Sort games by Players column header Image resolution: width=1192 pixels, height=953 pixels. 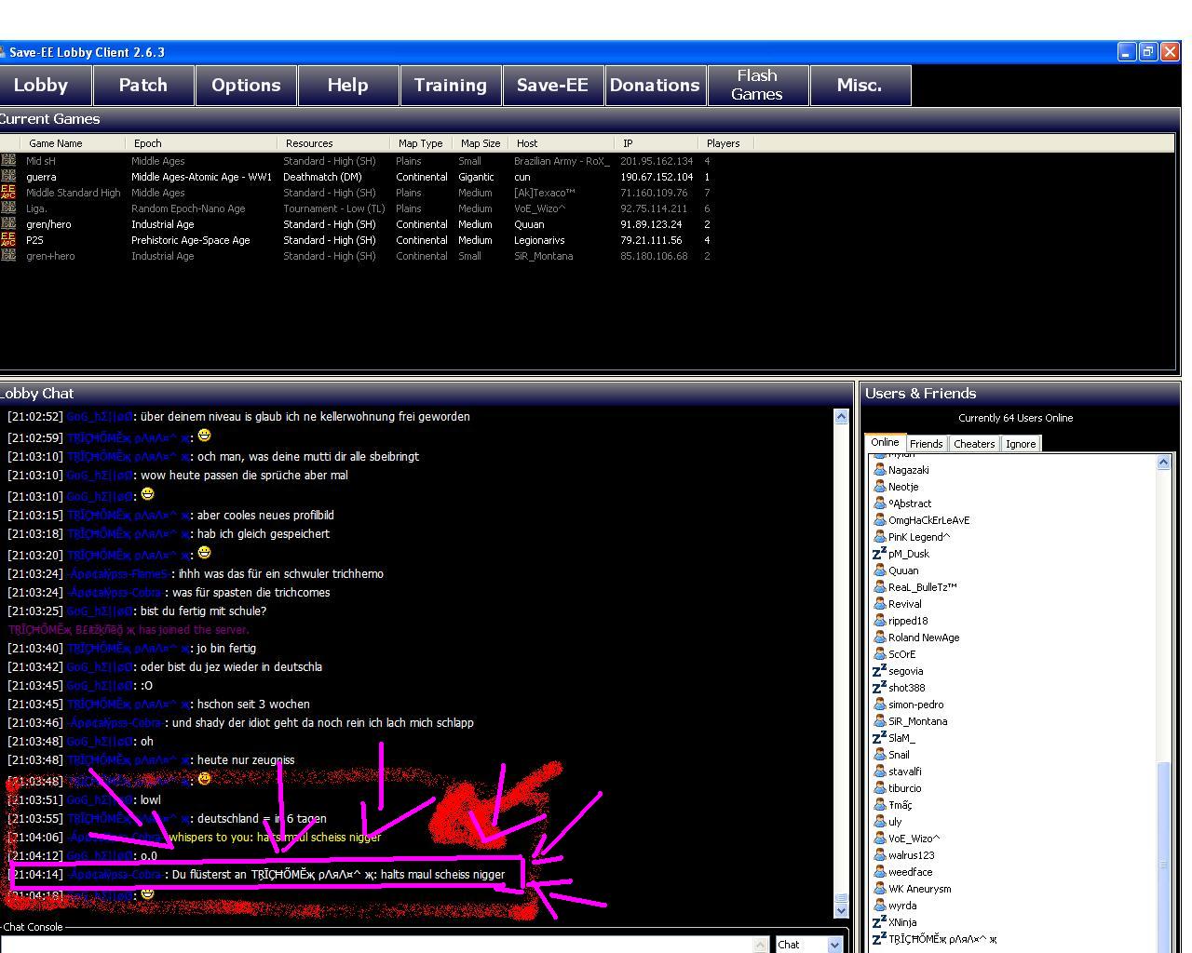(x=724, y=143)
